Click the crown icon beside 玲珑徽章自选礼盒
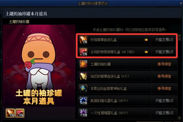Screen dimensions: 183x122 coord(146,39)
